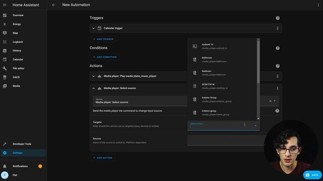Select entity media_player.home_group
323x181 pixels.
point(223,113)
